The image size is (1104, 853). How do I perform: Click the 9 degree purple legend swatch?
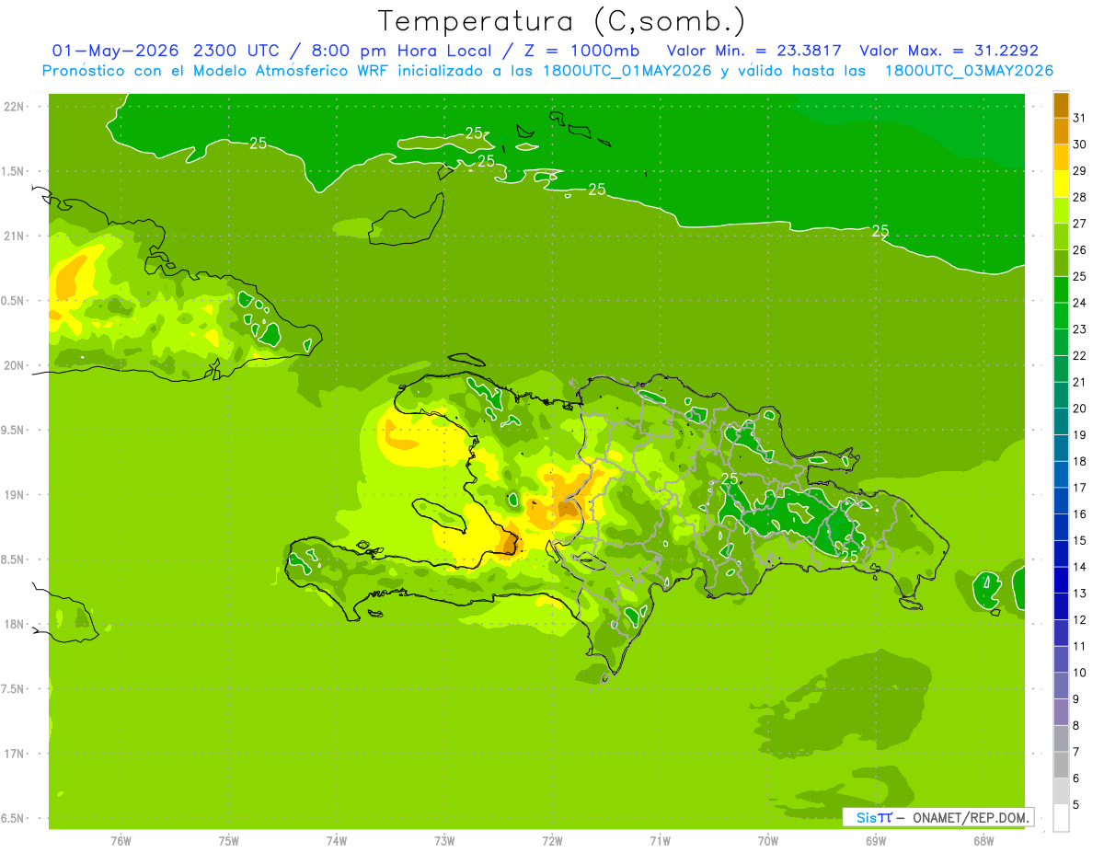(1061, 686)
